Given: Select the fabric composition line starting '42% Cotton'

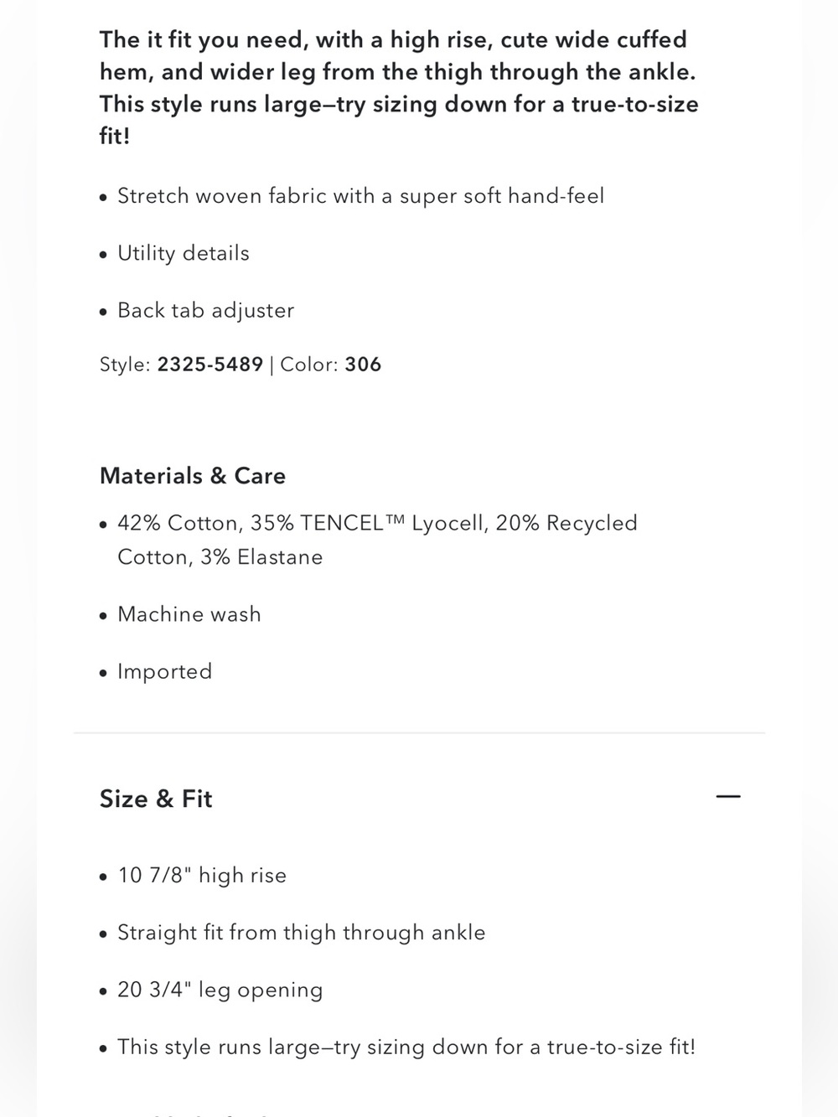Looking at the screenshot, I should click(x=377, y=540).
